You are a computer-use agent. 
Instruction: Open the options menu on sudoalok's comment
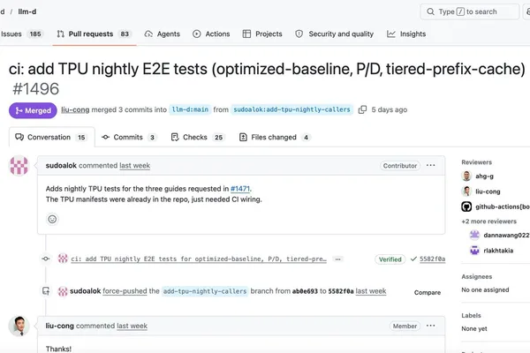coord(431,165)
